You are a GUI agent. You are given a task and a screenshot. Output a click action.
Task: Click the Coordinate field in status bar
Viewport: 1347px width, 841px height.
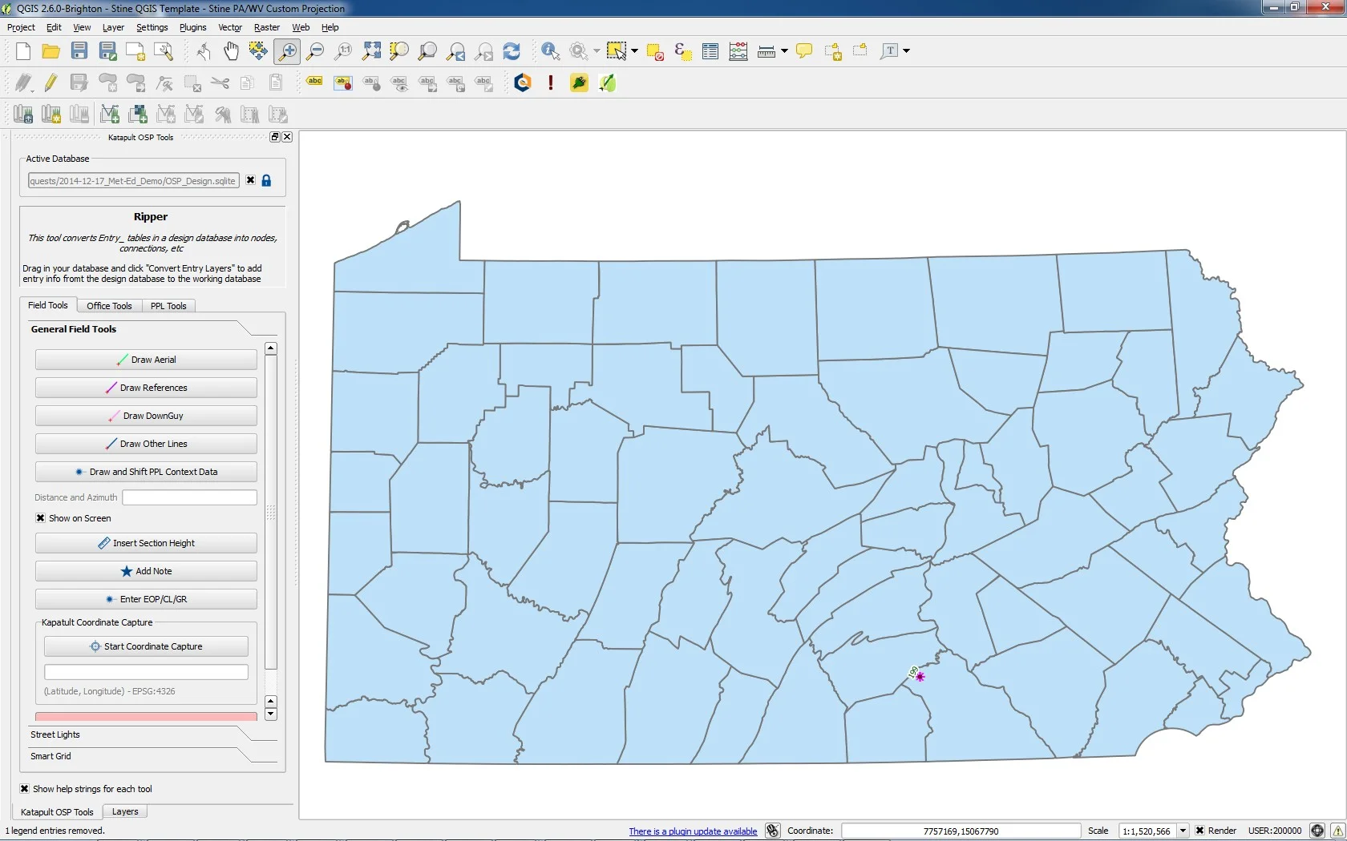click(x=961, y=831)
